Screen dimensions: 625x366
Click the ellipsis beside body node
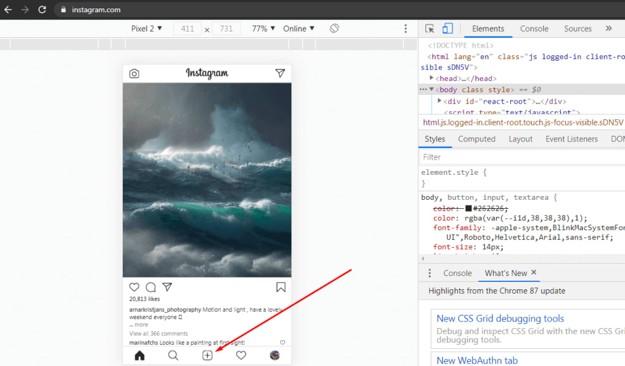(423, 90)
